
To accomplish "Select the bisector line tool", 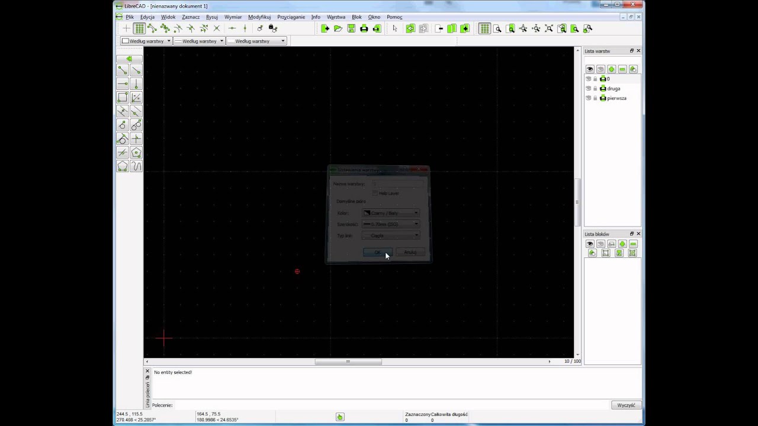I will 136,98.
